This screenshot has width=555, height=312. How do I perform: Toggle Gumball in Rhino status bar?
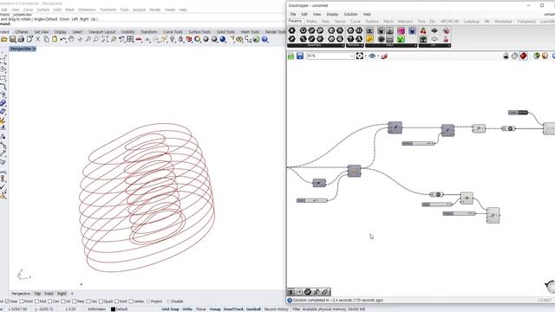tap(253, 309)
